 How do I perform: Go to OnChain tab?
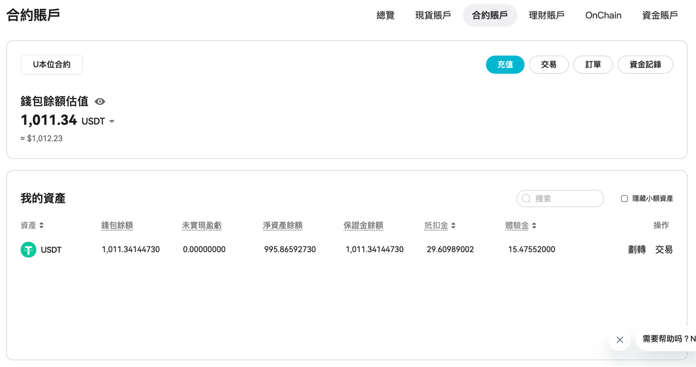coord(603,15)
